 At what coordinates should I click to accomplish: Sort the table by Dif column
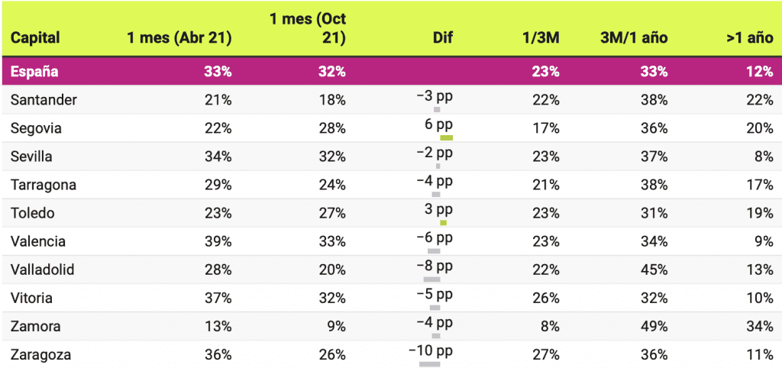click(x=441, y=37)
